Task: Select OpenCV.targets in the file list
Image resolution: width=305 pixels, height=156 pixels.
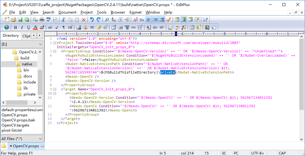Action: [15, 125]
